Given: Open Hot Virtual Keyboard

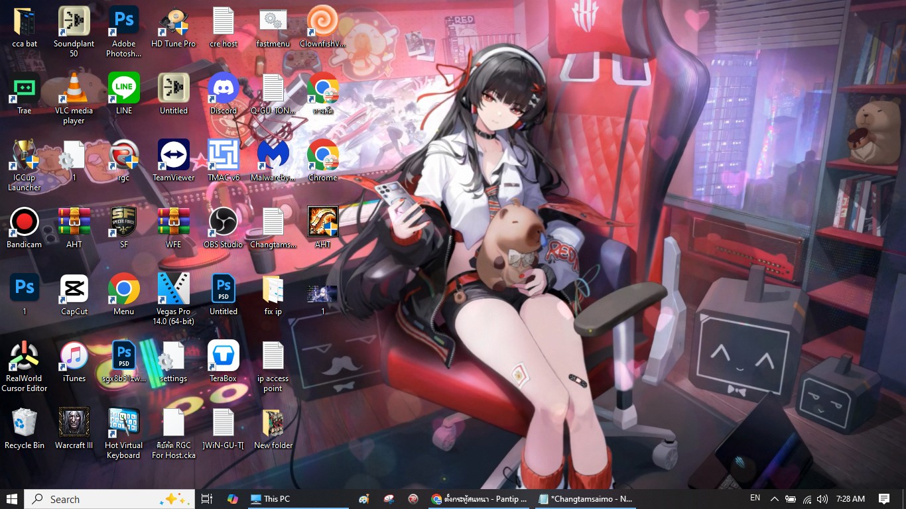Looking at the screenshot, I should click(x=124, y=433).
